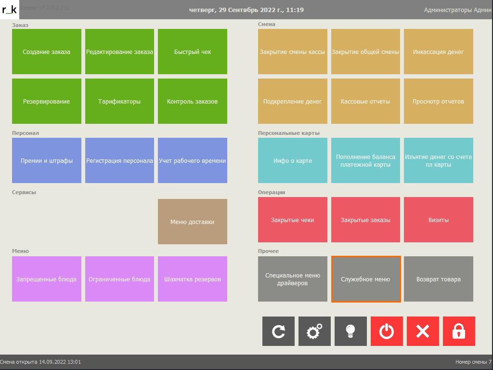This screenshot has height=370, width=493.
Task: Click the refresh arrow icon button
Action: pos(278,331)
